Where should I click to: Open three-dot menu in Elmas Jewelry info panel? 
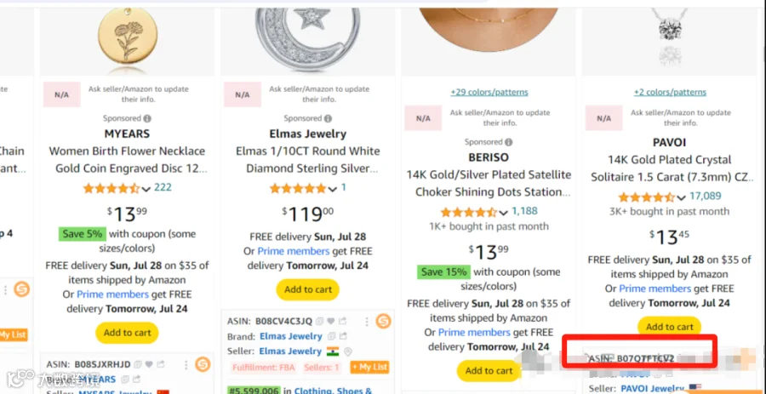point(367,322)
